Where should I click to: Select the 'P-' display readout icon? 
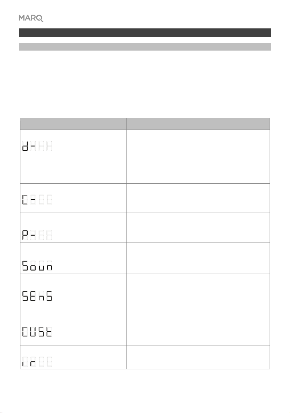point(37,235)
